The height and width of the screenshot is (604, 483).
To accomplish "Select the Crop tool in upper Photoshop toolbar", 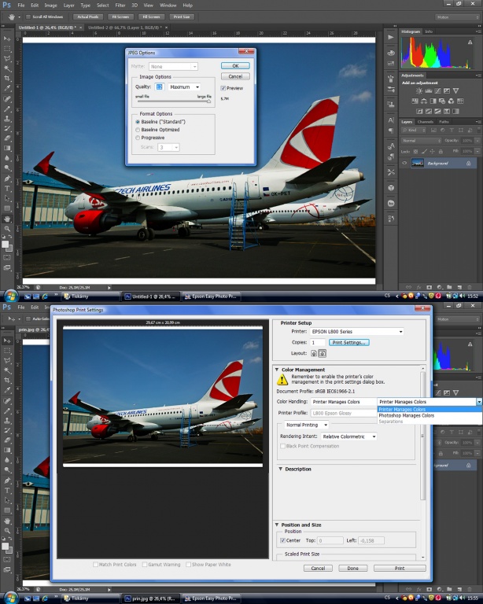I will pos(7,79).
